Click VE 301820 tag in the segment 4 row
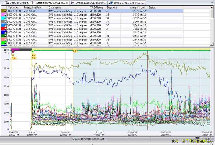 coord(95,11)
